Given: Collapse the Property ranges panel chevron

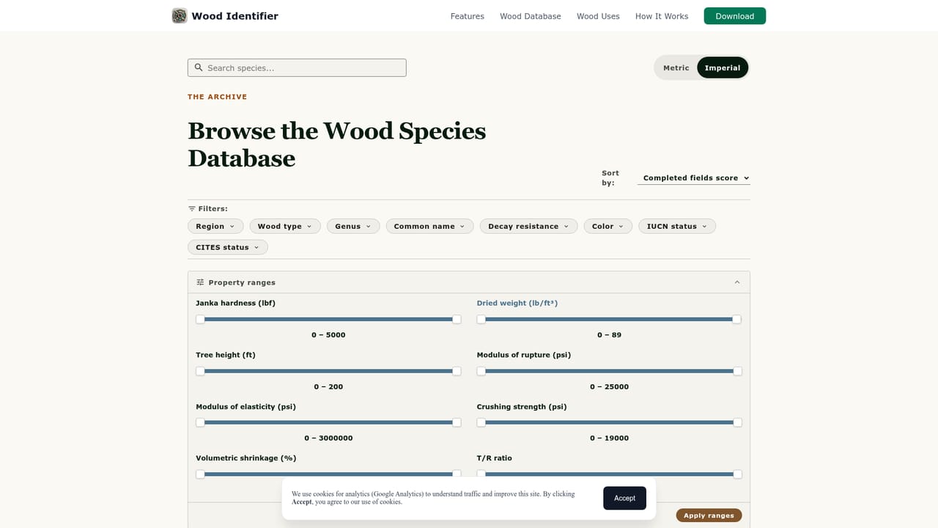Looking at the screenshot, I should [737, 282].
